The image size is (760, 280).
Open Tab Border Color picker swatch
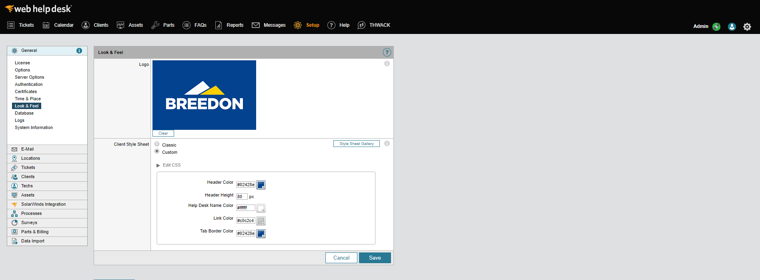(261, 234)
